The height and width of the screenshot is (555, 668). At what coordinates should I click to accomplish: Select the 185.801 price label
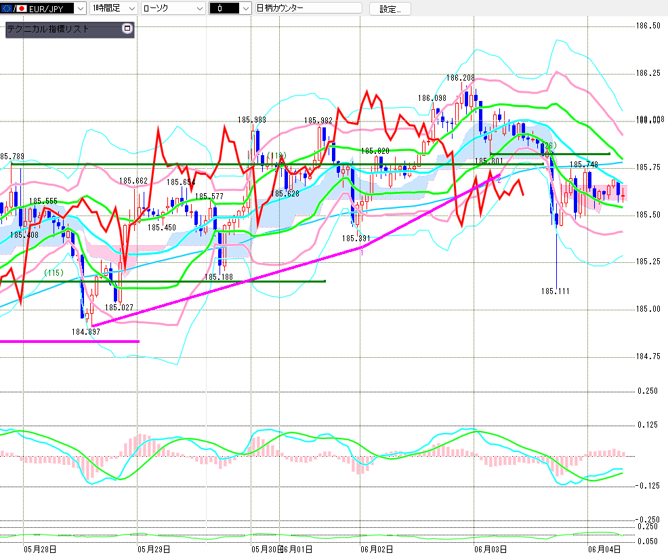tap(488, 161)
